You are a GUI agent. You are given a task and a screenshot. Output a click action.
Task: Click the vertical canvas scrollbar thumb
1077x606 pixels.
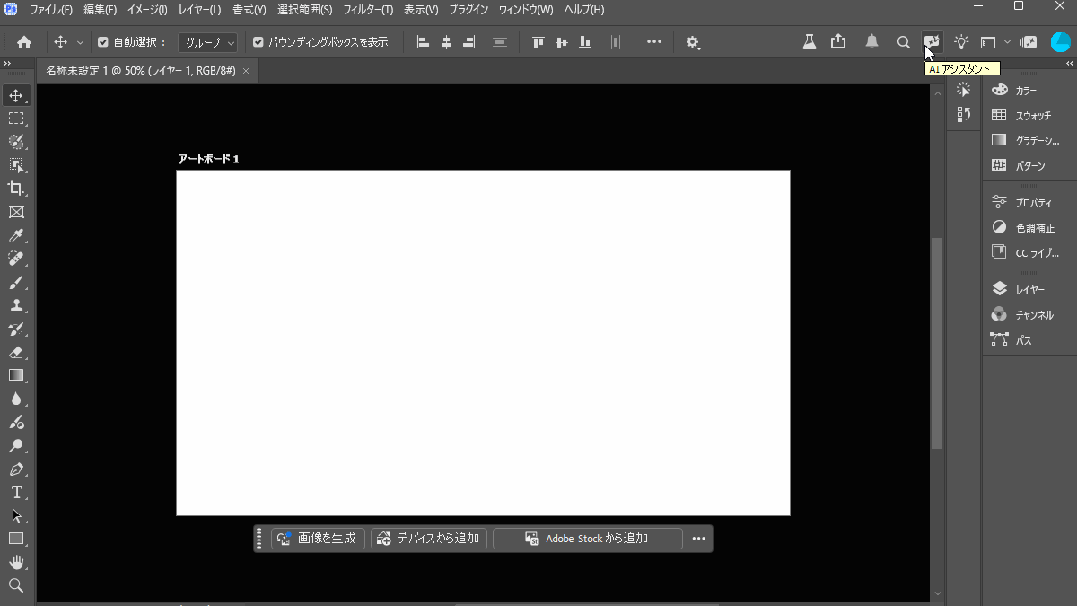tap(937, 343)
